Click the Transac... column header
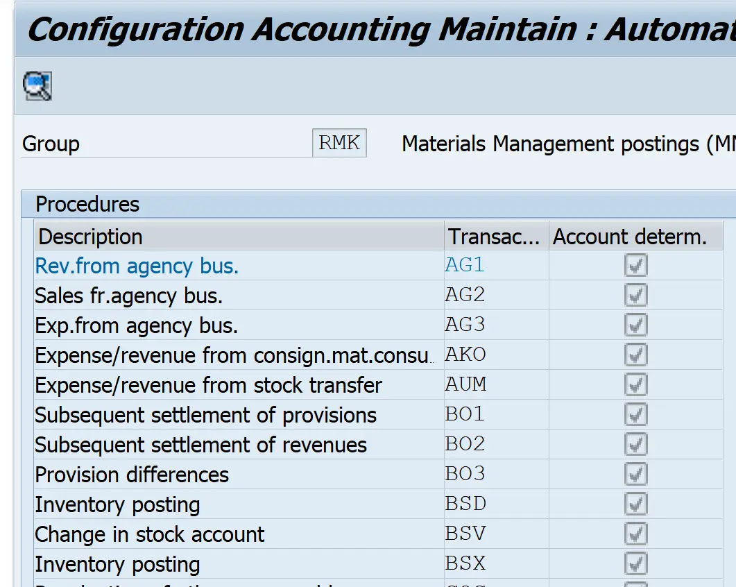This screenshot has height=587, width=736. 497,236
